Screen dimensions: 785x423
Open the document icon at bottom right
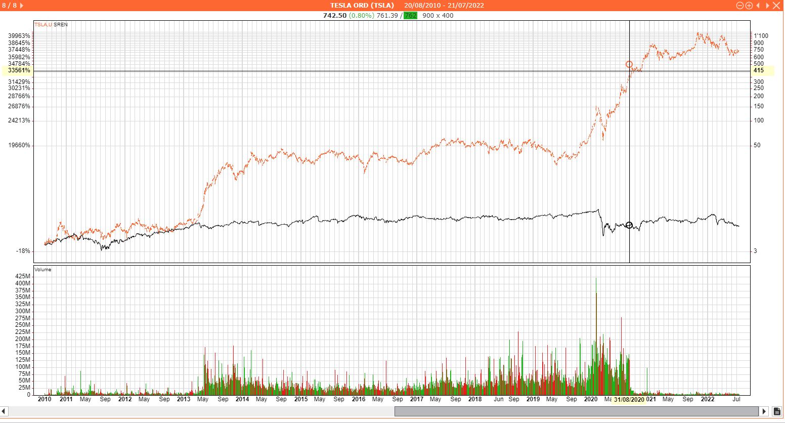coord(777,411)
